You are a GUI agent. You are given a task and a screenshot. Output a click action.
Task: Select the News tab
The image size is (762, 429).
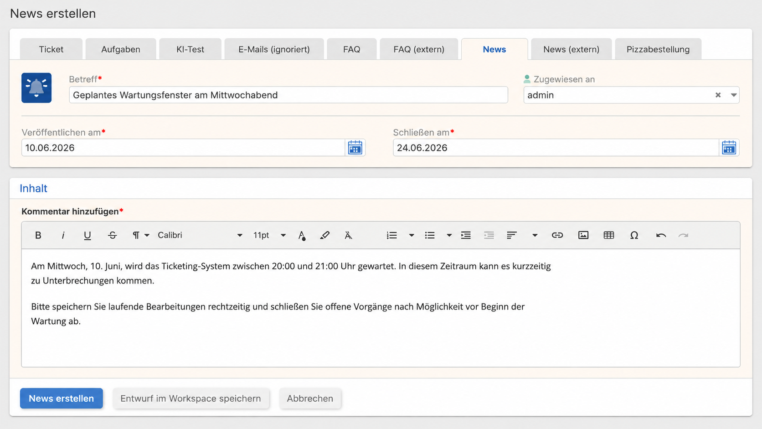494,49
